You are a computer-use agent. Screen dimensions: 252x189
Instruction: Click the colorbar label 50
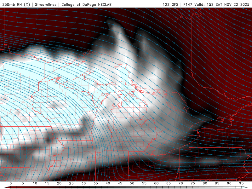[x=132, y=183]
